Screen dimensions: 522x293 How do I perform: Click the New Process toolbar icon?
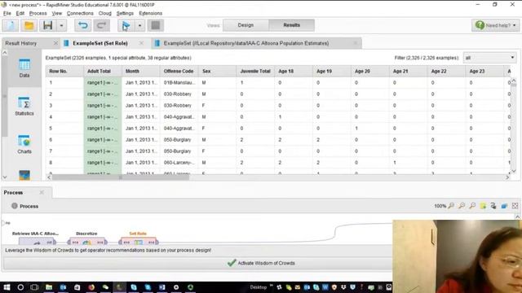click(x=11, y=25)
